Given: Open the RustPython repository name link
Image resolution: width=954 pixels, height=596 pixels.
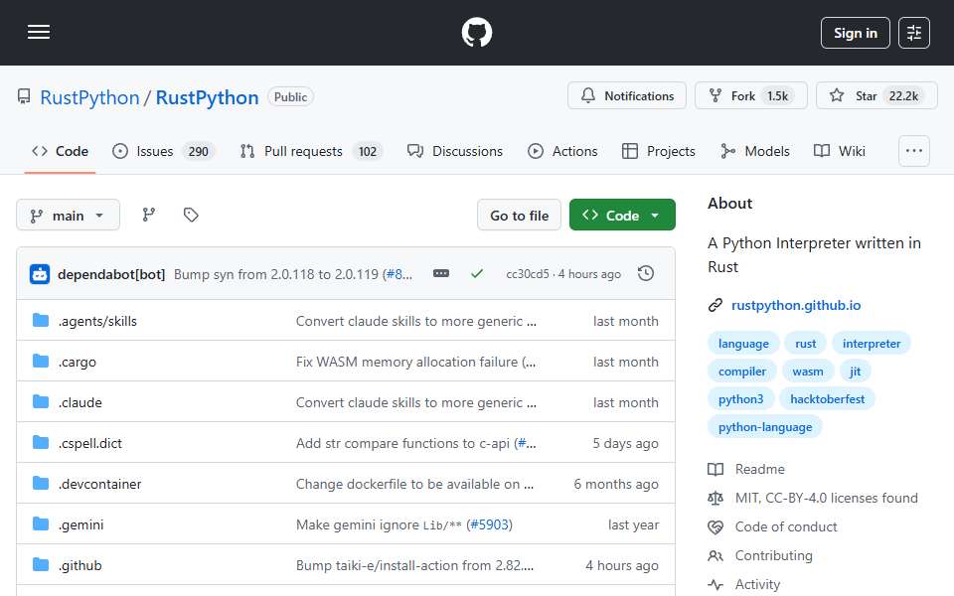Looking at the screenshot, I should (x=207, y=97).
